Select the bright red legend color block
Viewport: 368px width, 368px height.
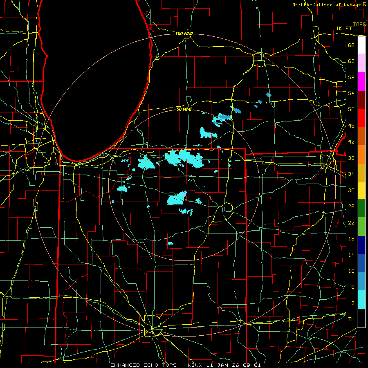tap(361, 118)
